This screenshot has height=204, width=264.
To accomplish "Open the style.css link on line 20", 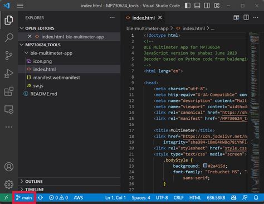I will point(236,148).
